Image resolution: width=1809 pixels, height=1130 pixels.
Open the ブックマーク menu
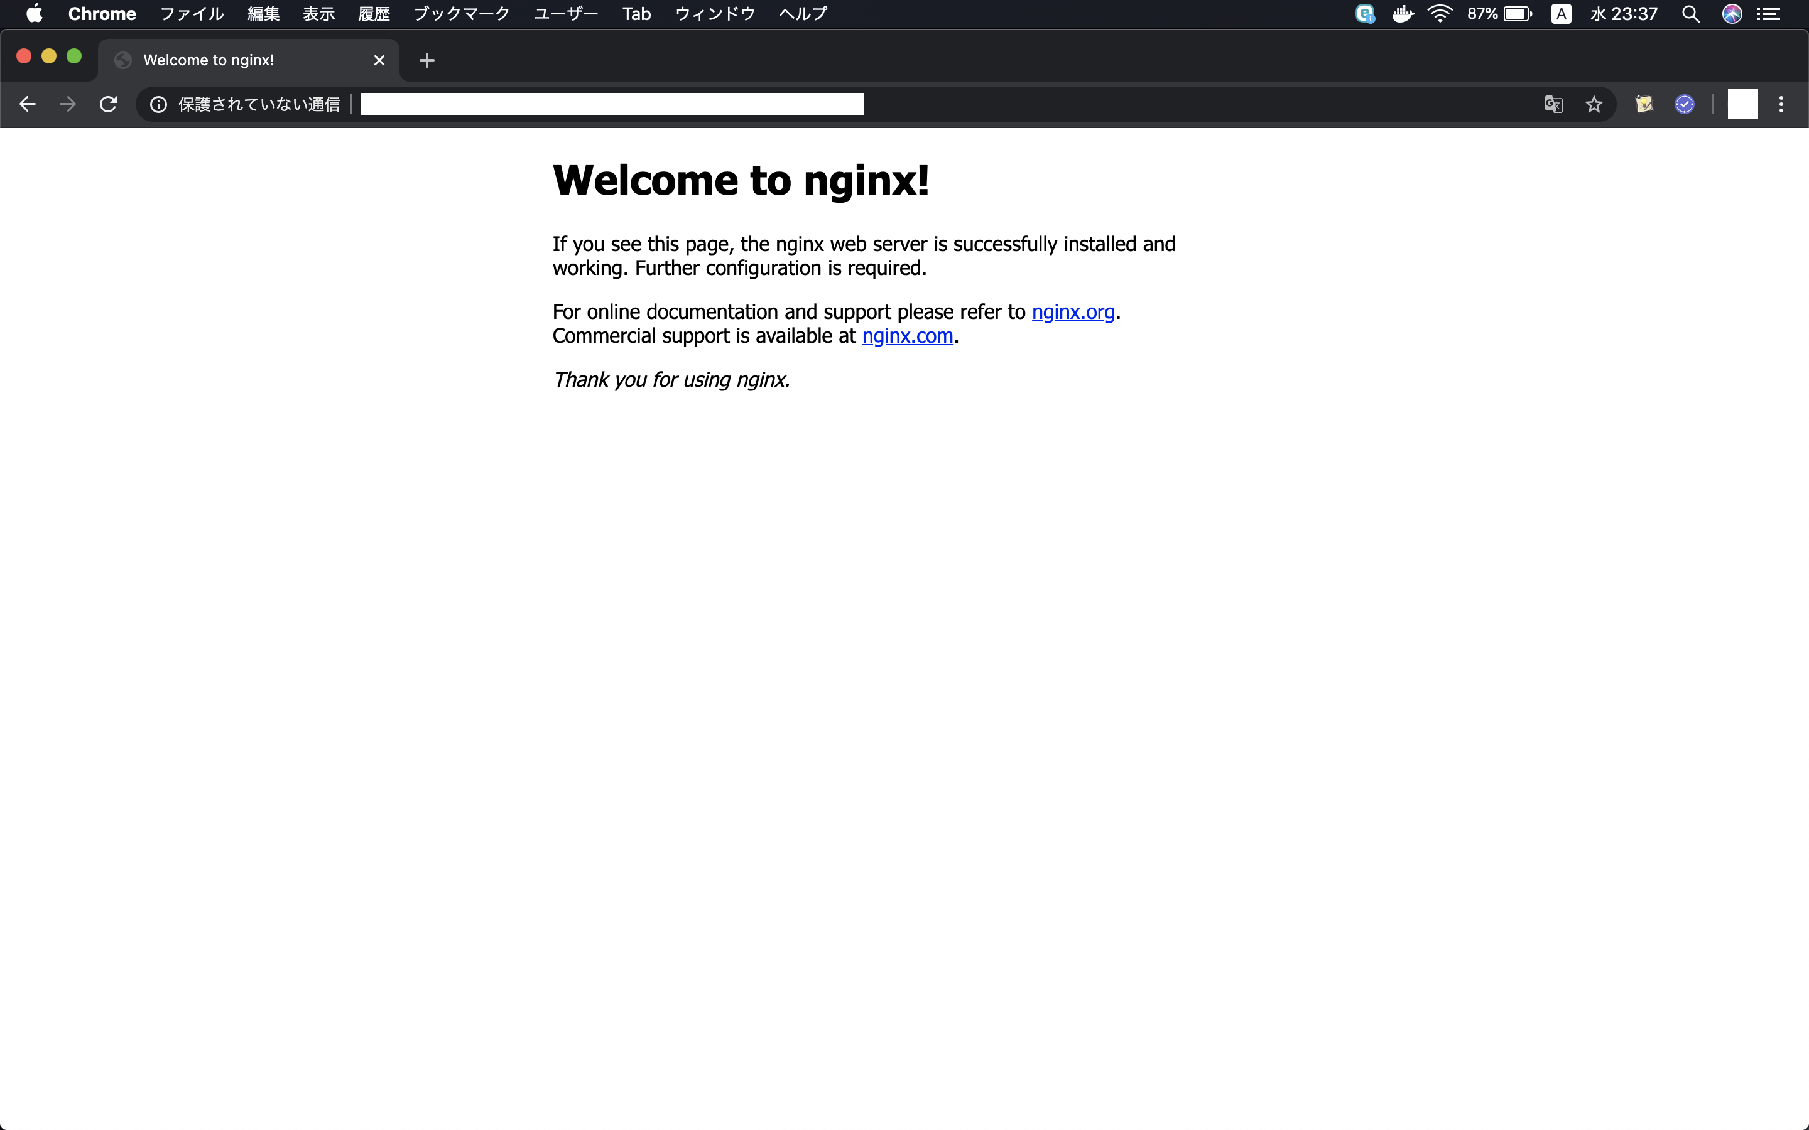[462, 13]
